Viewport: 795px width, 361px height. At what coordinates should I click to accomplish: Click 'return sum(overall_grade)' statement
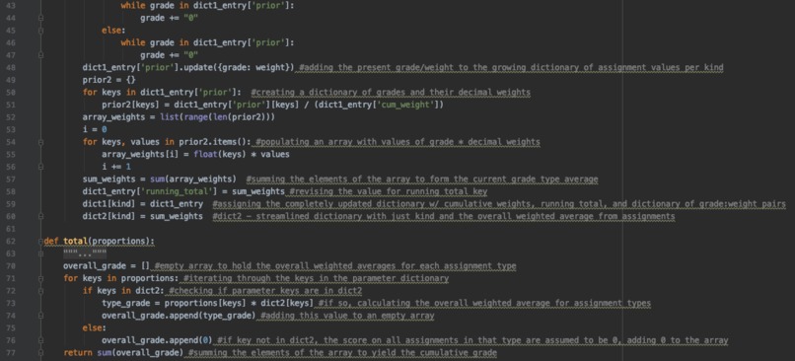coord(123,353)
